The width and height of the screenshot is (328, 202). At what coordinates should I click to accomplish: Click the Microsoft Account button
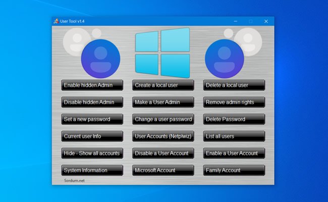coord(163,170)
